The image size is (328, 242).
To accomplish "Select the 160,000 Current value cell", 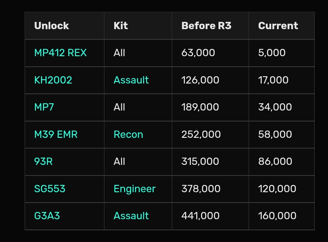I will pos(282,216).
